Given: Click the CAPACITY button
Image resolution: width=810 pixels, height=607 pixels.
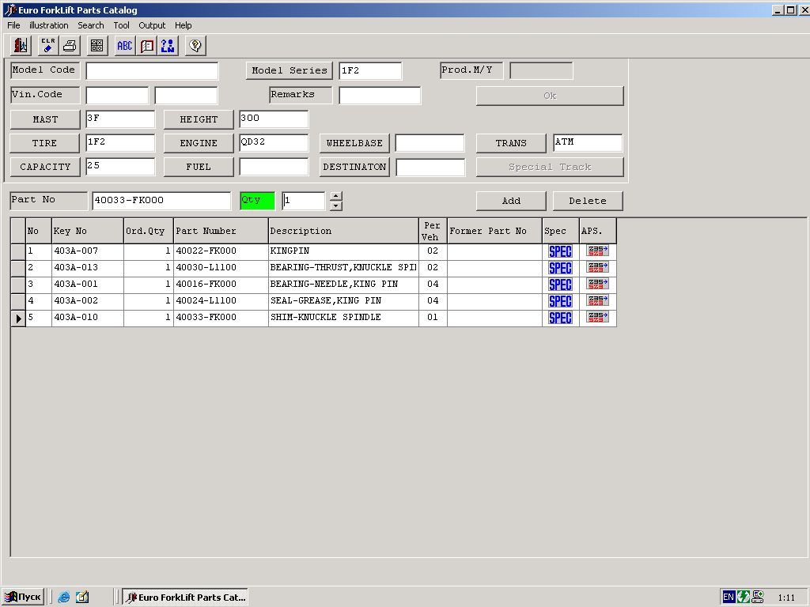Looking at the screenshot, I should (x=45, y=167).
